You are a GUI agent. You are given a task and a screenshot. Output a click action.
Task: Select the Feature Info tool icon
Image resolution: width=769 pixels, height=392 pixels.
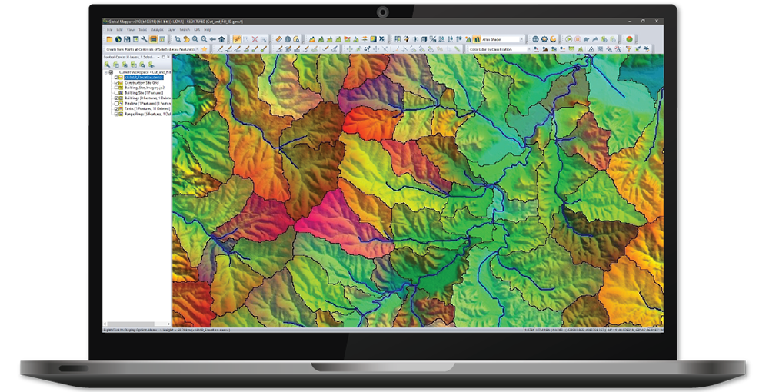pyautogui.click(x=288, y=39)
